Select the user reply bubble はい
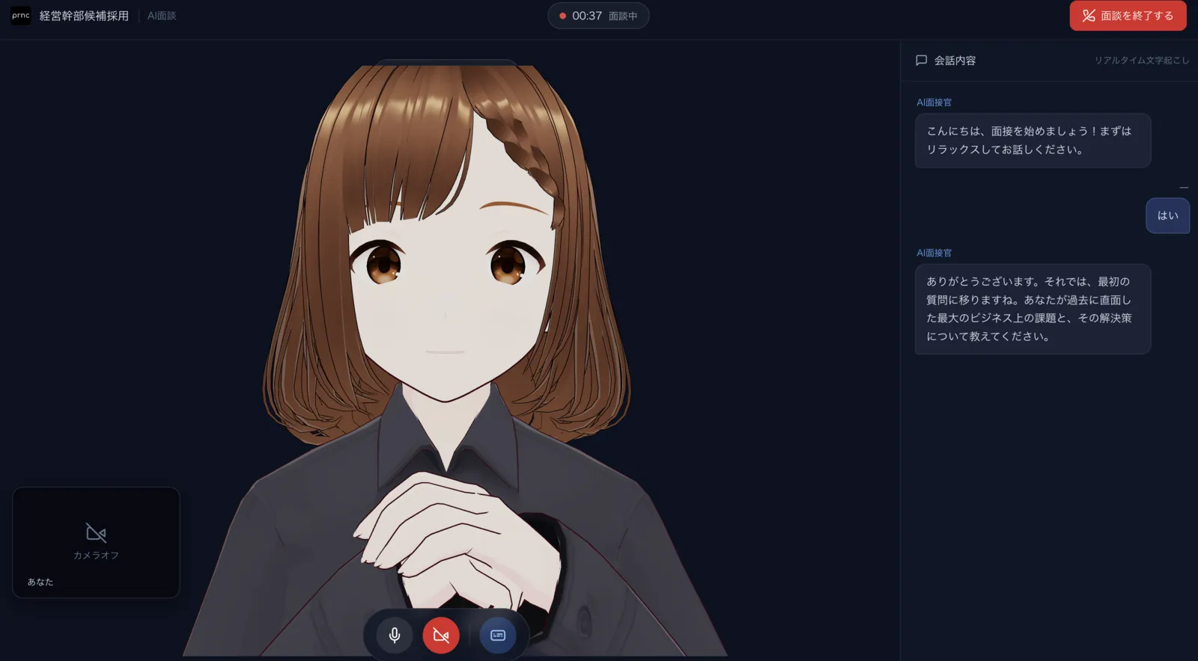1198x661 pixels. point(1168,215)
